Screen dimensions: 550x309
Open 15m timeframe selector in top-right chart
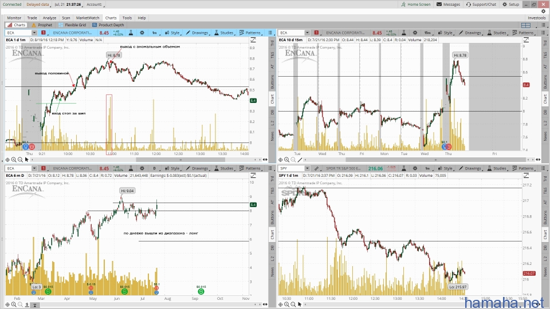(427, 33)
